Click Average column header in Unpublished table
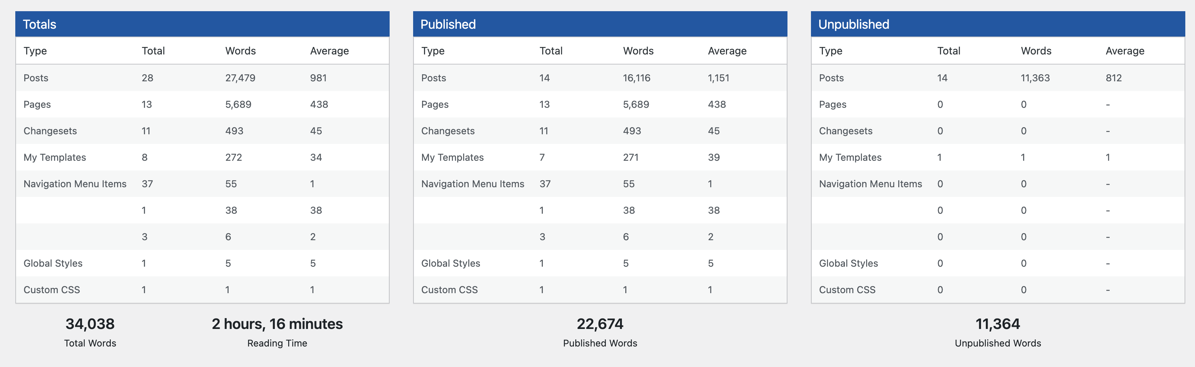1195x367 pixels. coord(1125,51)
